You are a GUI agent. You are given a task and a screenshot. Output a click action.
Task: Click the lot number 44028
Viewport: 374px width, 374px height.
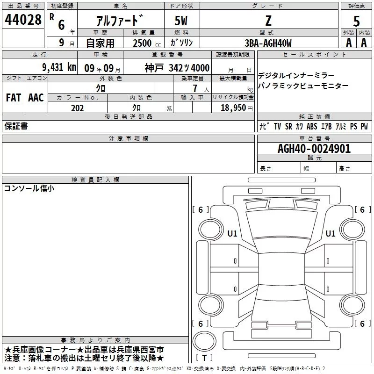click(23, 20)
